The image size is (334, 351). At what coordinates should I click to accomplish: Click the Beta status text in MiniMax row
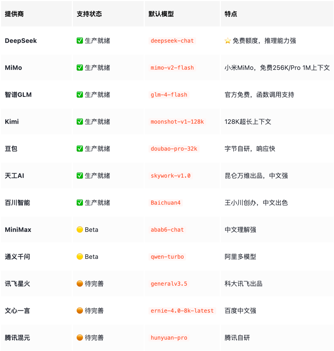[x=91, y=229]
